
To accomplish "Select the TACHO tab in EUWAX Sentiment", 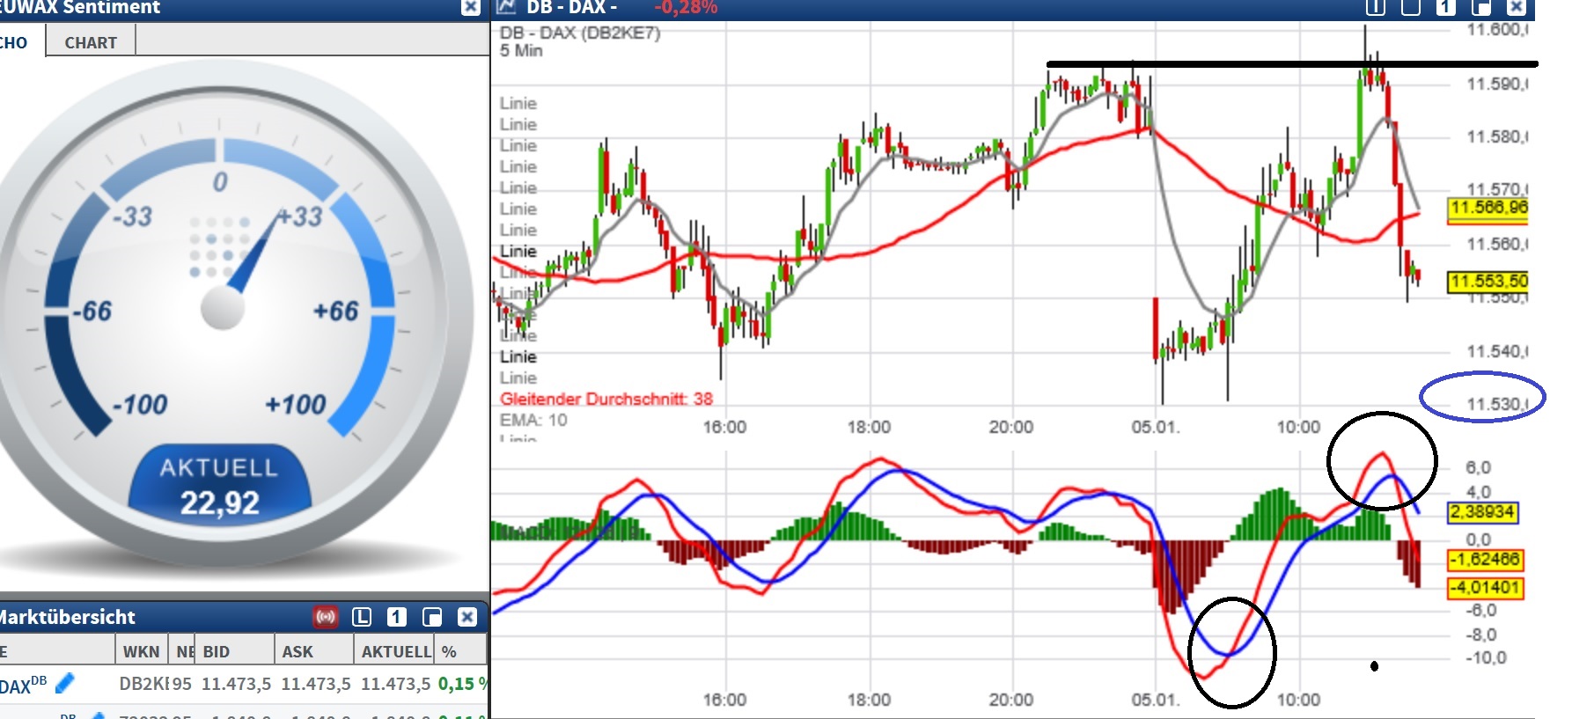I will [14, 42].
